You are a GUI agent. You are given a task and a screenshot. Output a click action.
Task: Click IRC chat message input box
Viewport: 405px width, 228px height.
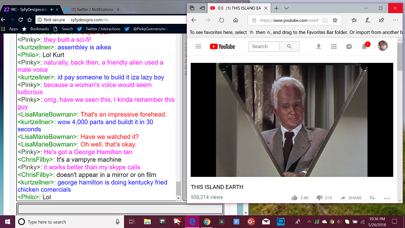click(120, 209)
